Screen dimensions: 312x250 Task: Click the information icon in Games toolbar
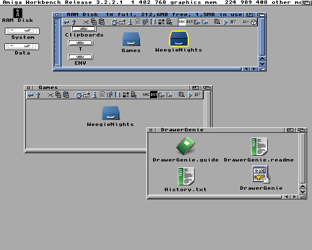pyautogui.click(x=95, y=95)
